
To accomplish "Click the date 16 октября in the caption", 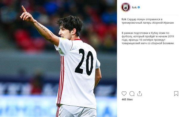I will (x=146, y=40).
